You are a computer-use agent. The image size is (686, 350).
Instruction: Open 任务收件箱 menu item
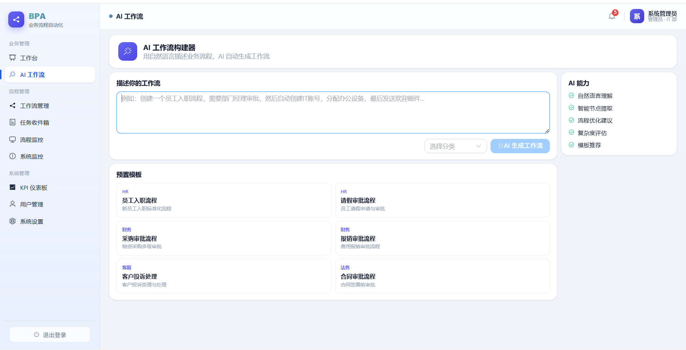coord(50,122)
